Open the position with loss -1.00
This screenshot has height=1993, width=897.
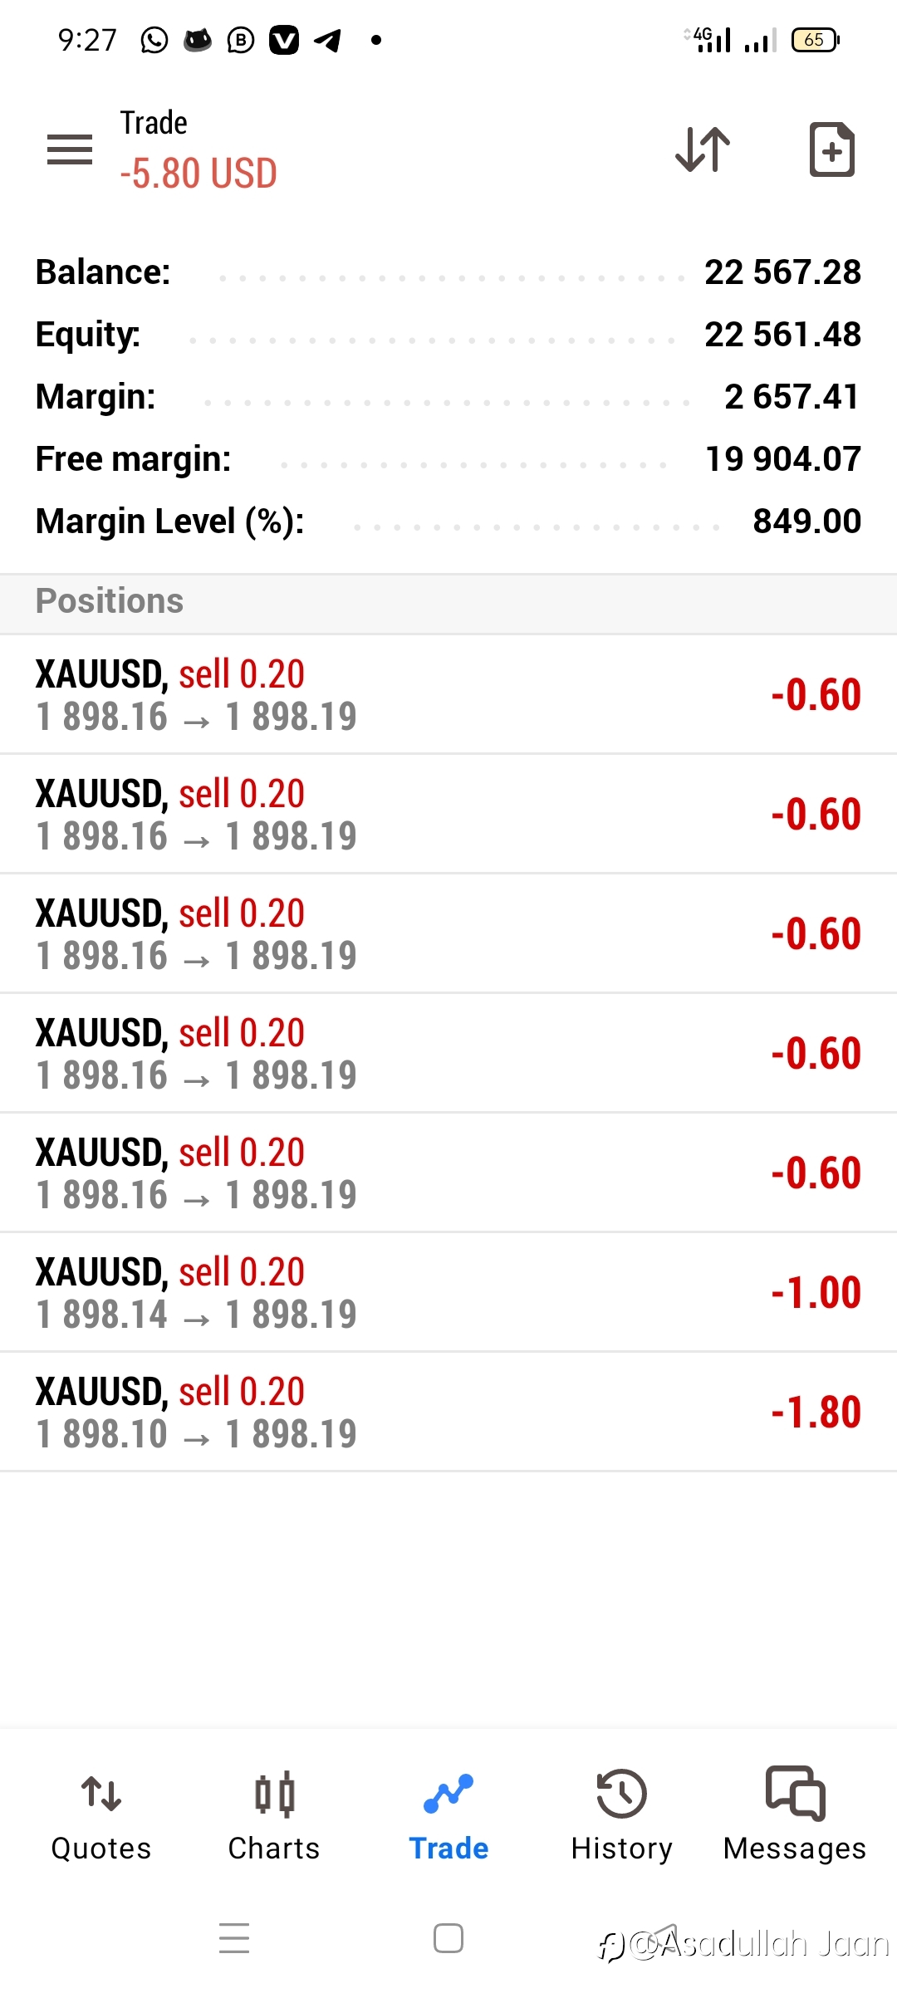(448, 1292)
